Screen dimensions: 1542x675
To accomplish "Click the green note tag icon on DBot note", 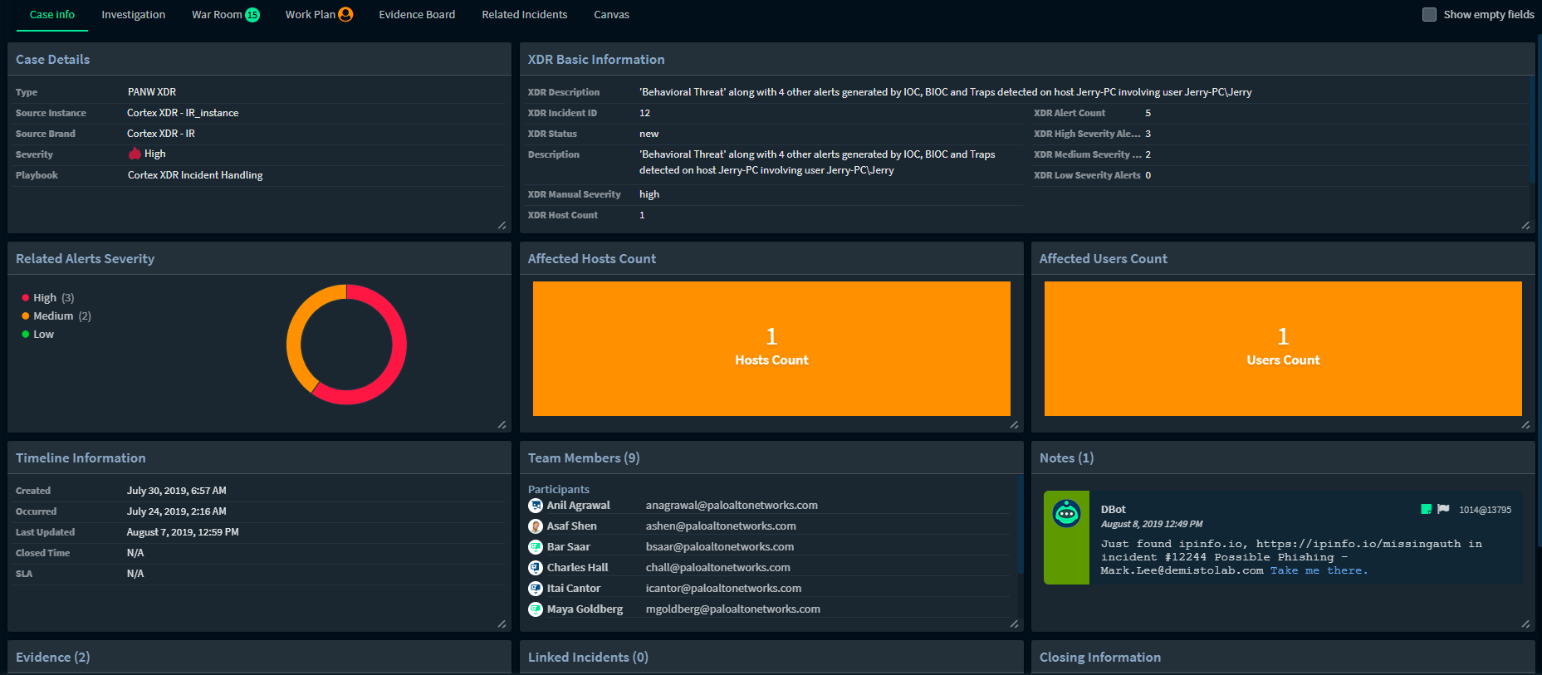I will 1426,509.
